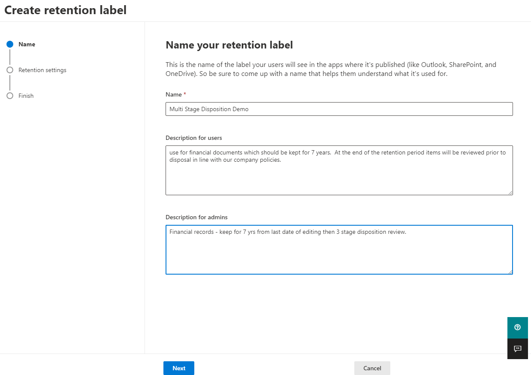Click resize handle of admins description box
This screenshot has width=531, height=375.
pos(510,272)
